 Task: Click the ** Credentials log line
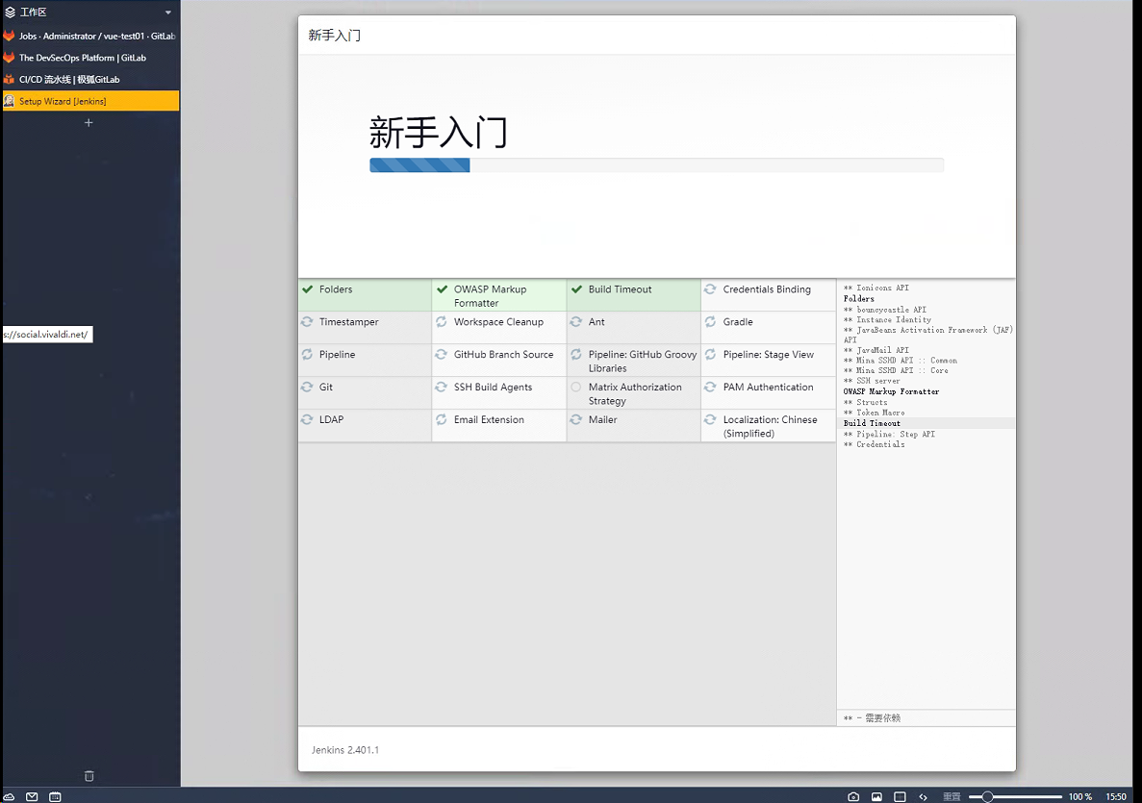[874, 444]
